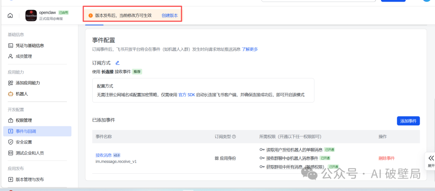Image resolution: width=435 pixels, height=191 pixels.
Task: Edit 订阅方式 with the pencil icon
Action: (x=117, y=63)
